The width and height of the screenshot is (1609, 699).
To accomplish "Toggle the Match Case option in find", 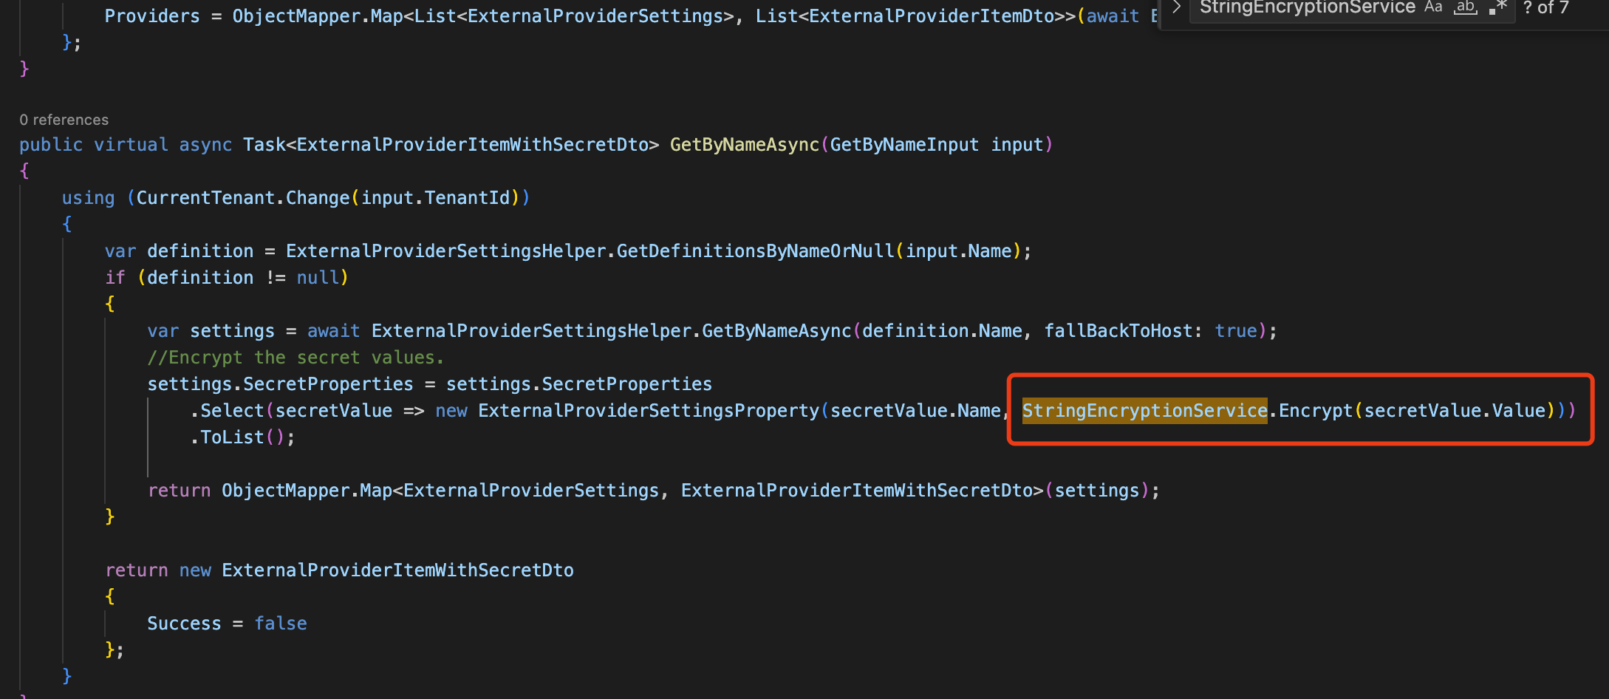I will click(x=1433, y=7).
